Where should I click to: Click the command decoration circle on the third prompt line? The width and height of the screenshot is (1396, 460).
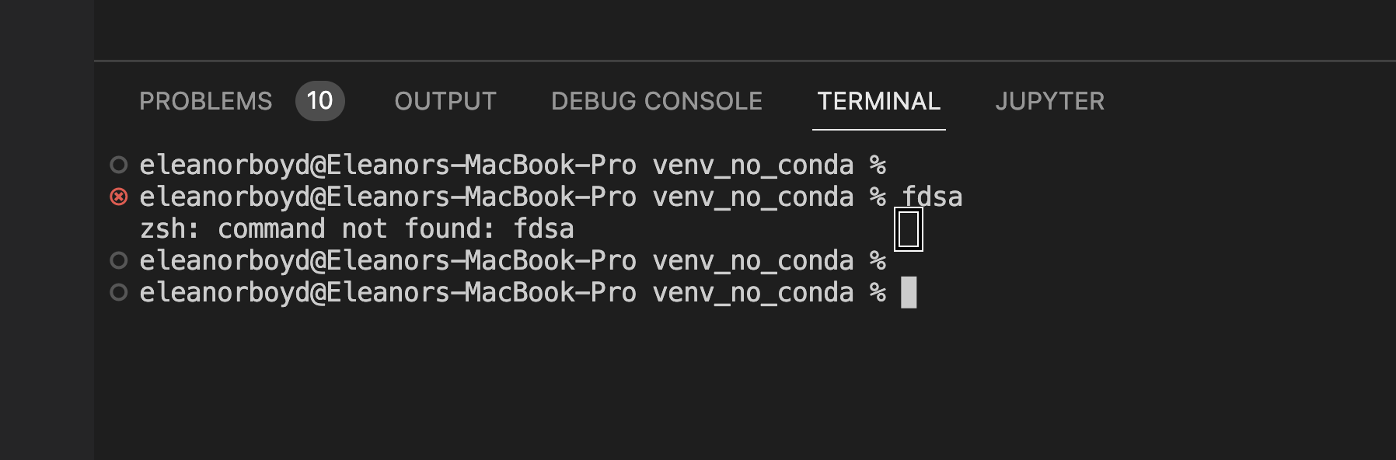pos(117,260)
